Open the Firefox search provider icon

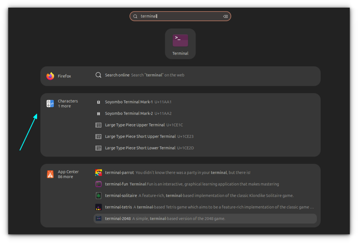point(50,76)
